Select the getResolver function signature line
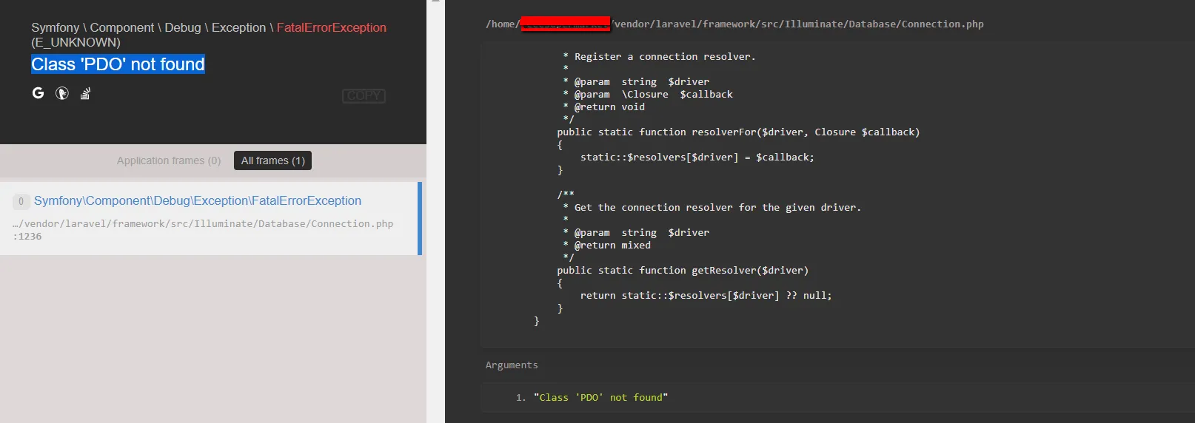1195x423 pixels. pyautogui.click(x=683, y=271)
